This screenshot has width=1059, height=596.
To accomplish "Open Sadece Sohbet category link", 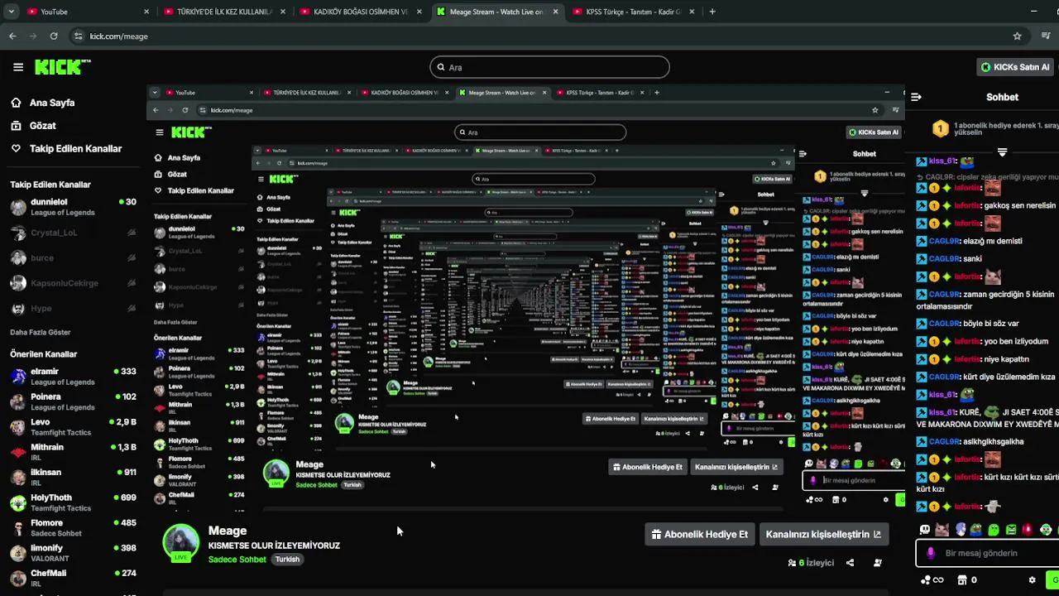I will coord(237,560).
